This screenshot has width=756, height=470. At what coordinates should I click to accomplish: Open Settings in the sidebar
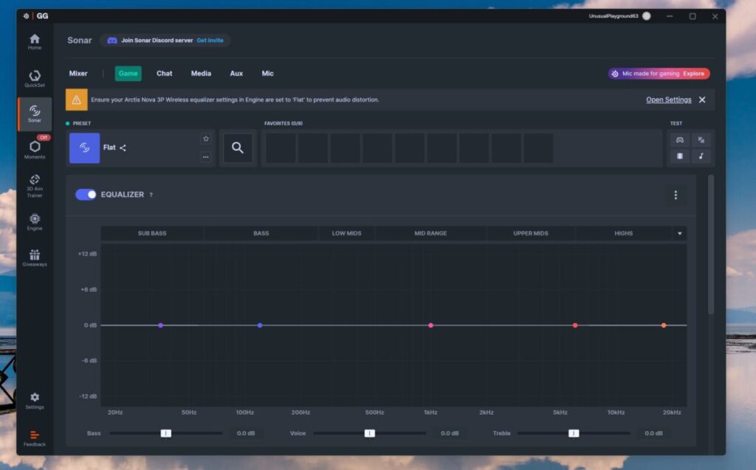point(34,401)
